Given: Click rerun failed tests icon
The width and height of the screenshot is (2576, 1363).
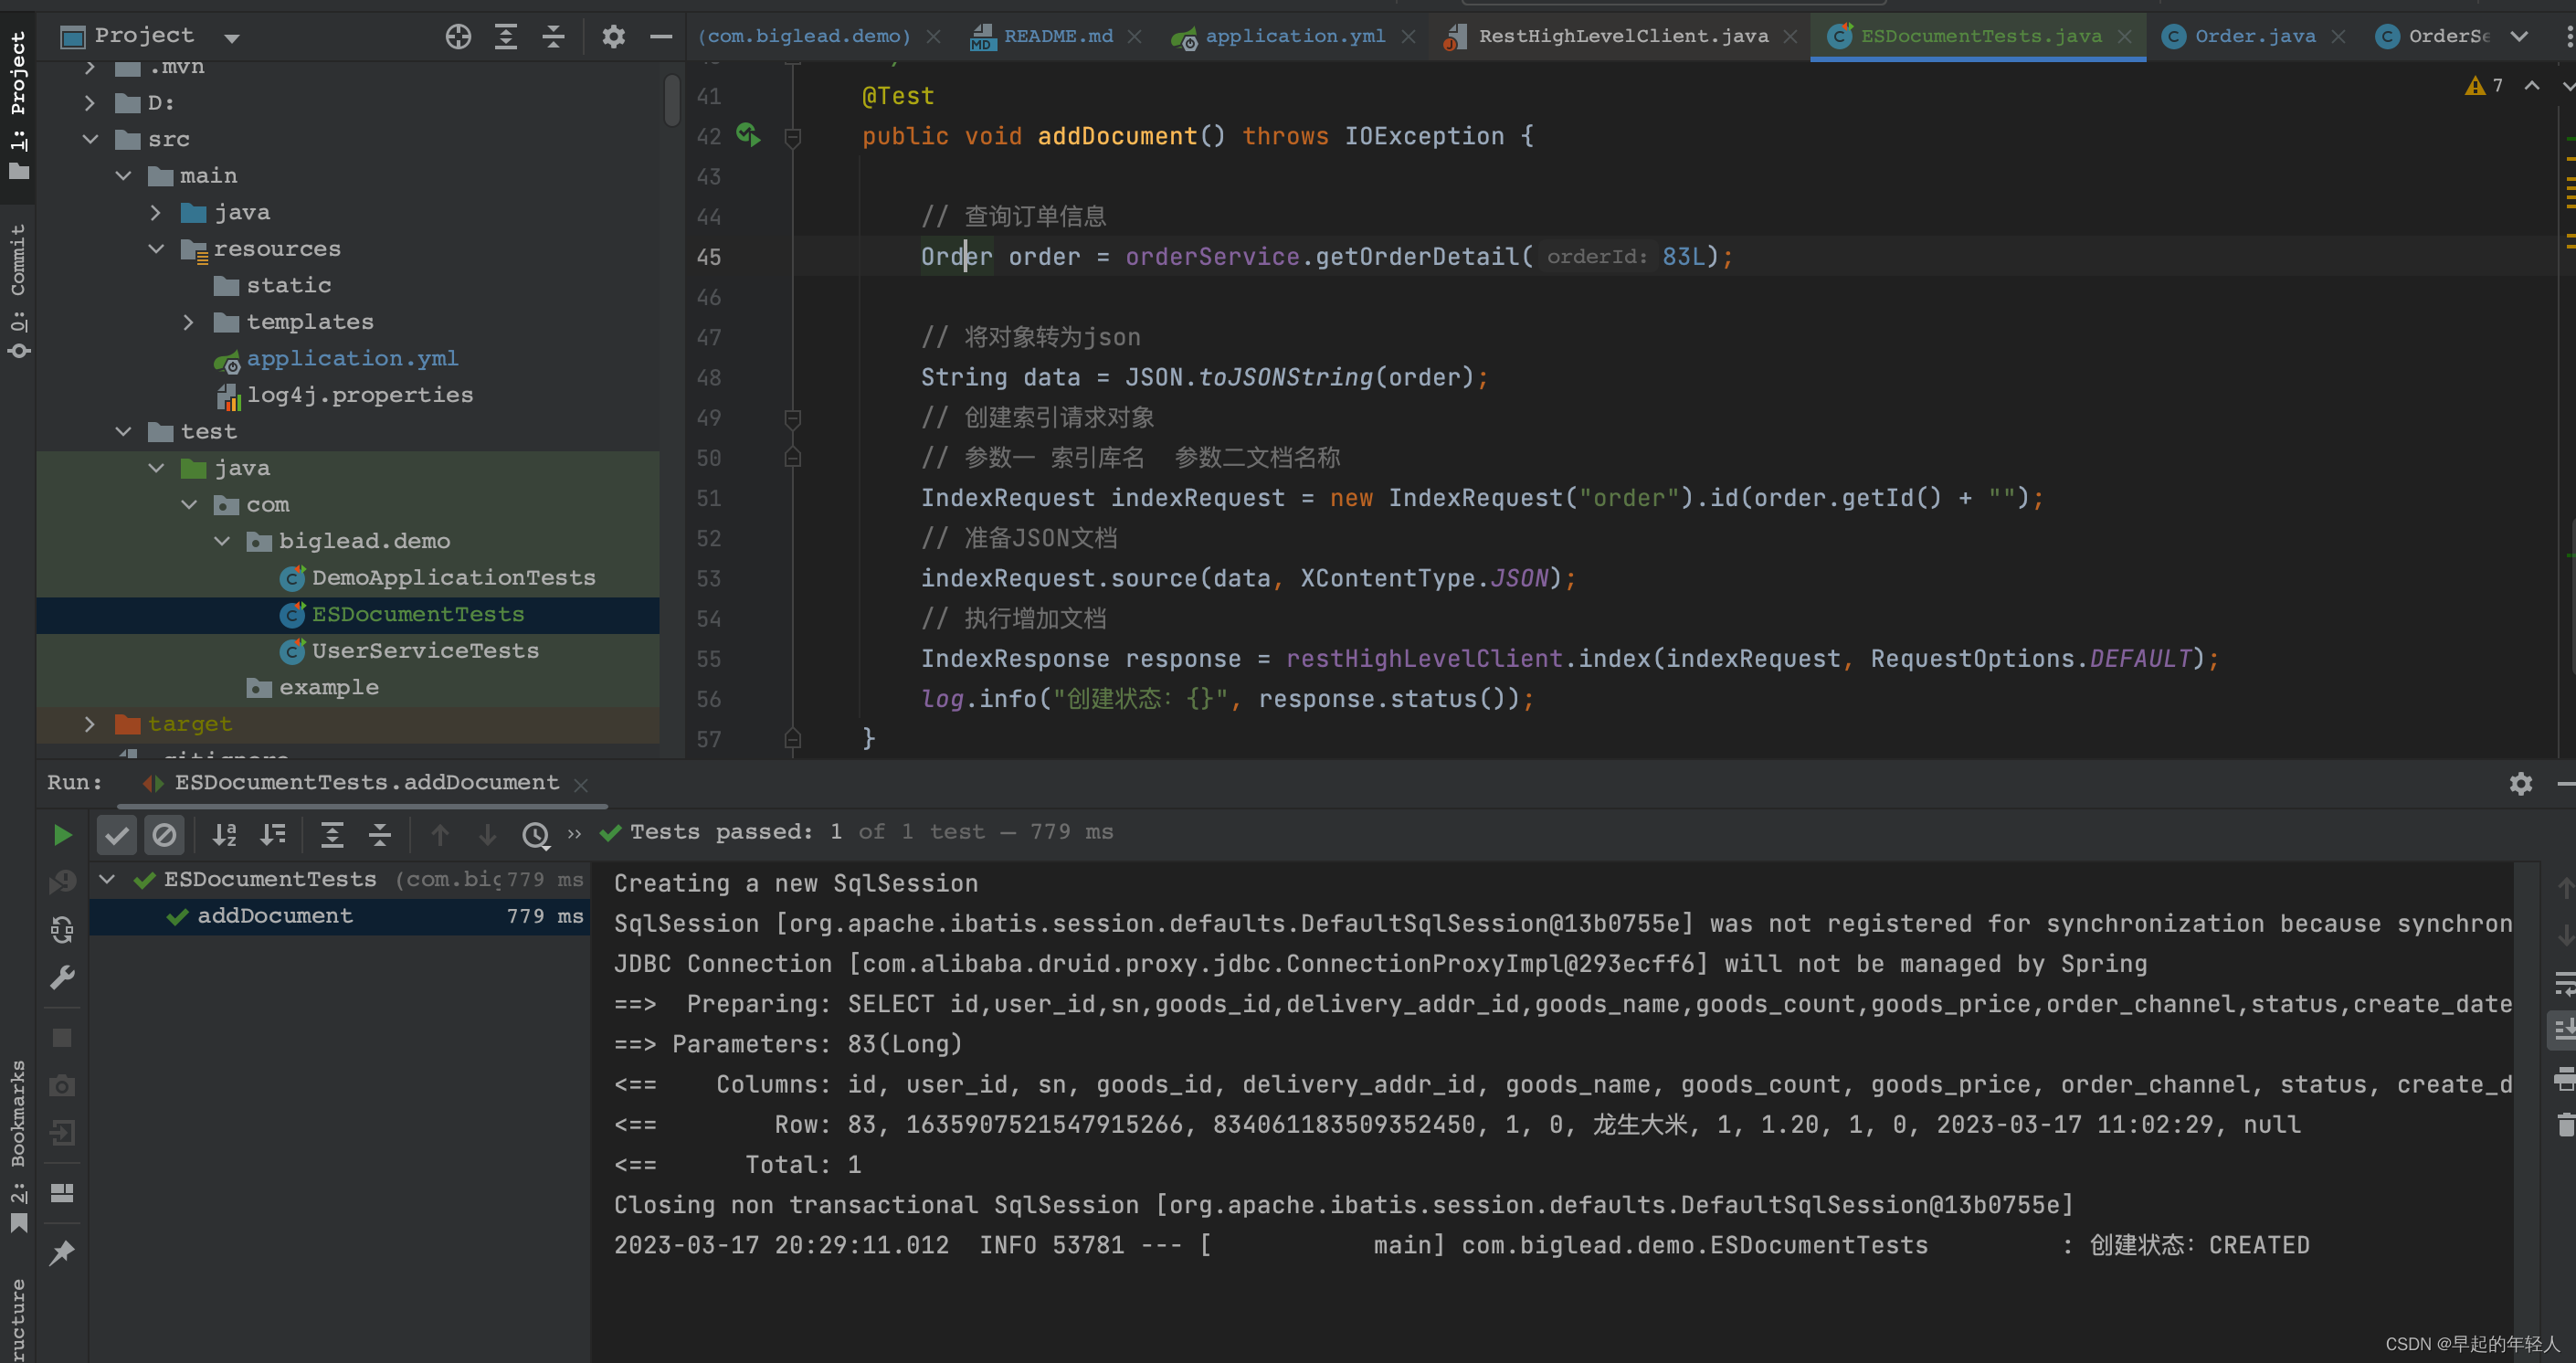Looking at the screenshot, I should coord(62,881).
